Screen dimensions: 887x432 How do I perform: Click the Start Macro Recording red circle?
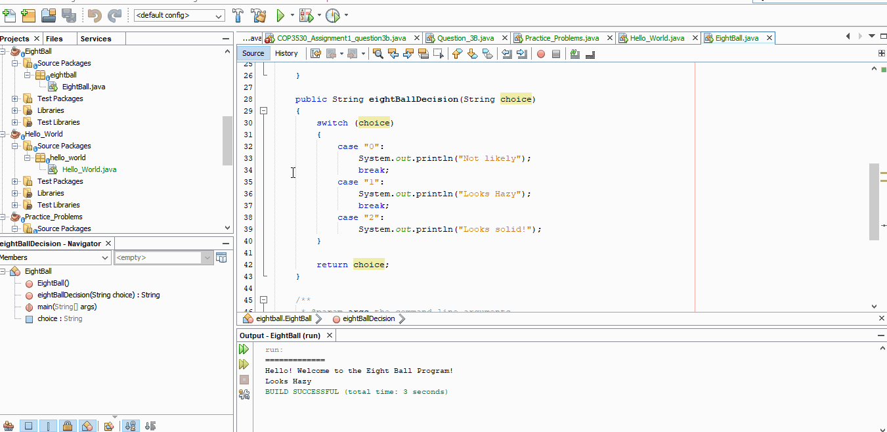(541, 54)
